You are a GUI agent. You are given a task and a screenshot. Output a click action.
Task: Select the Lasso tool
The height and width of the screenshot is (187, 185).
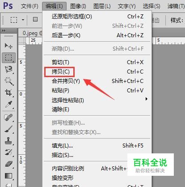(8, 69)
